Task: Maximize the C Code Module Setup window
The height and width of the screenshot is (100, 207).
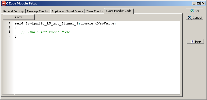Action: click(198, 3)
